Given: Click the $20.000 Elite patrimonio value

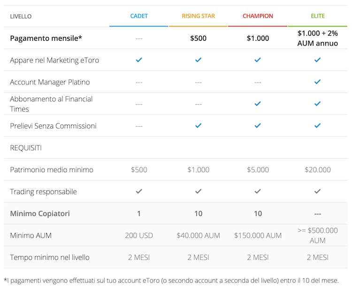Looking at the screenshot, I should pyautogui.click(x=318, y=170).
